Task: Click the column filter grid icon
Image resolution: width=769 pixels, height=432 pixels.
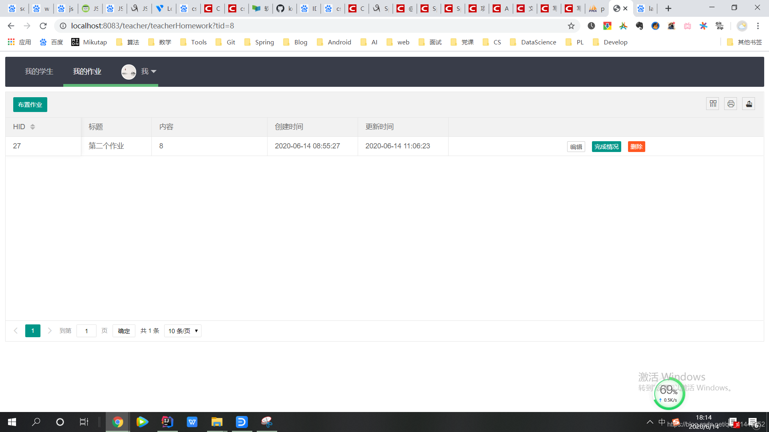Action: (713, 104)
